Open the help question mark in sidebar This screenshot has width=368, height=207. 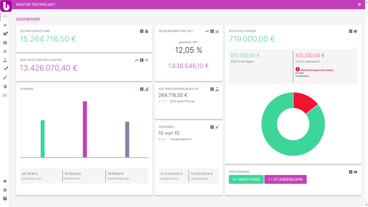[x=5, y=199]
